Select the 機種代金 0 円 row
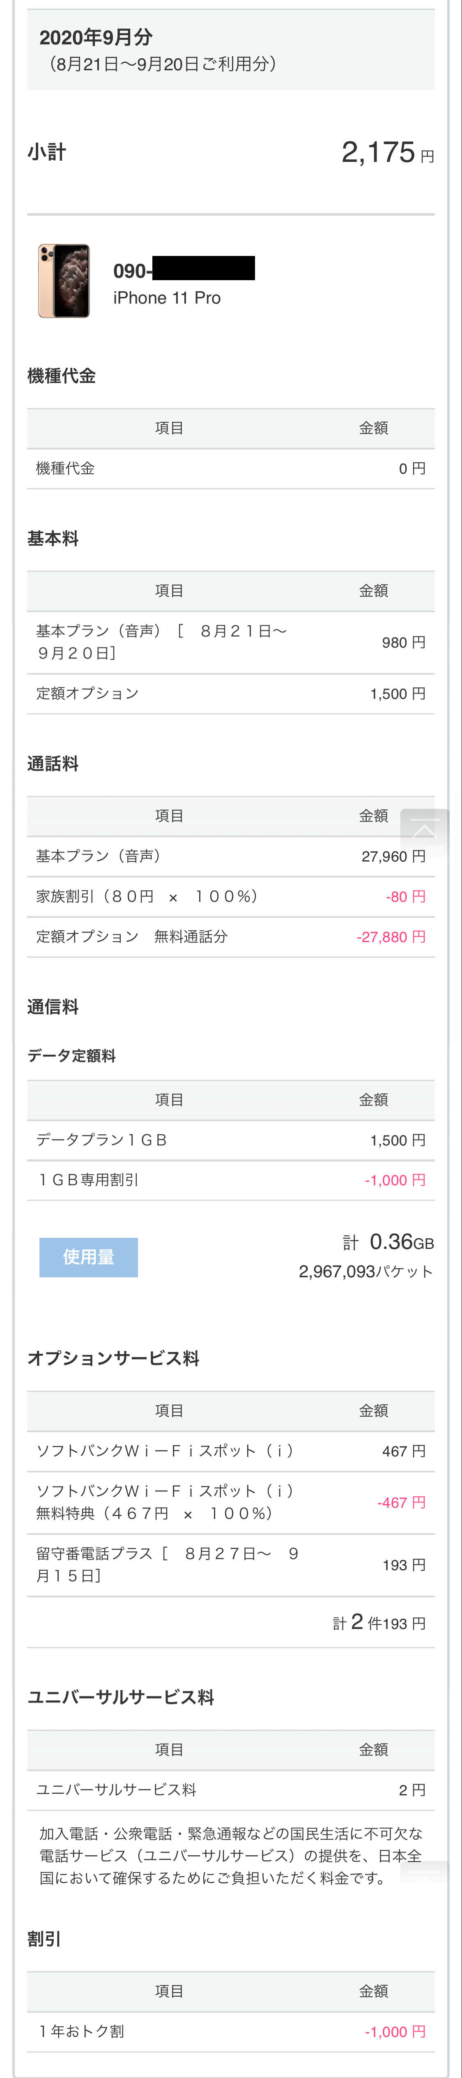 [231, 469]
